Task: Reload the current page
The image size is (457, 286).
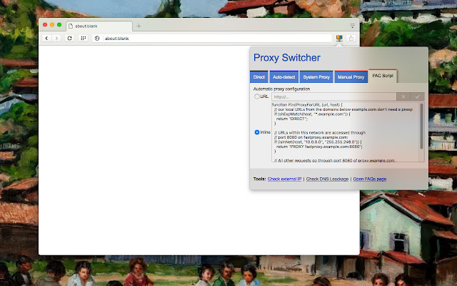Action: coord(69,38)
